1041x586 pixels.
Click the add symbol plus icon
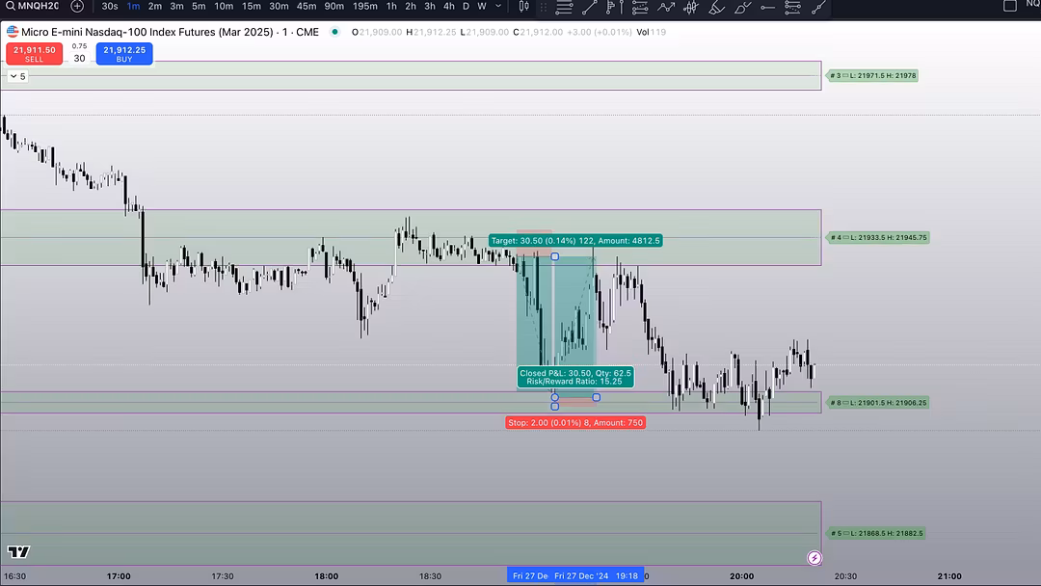[77, 6]
